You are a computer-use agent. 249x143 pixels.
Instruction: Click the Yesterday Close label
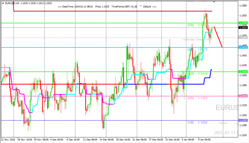[x=192, y=39]
